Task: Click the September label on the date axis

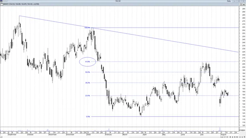Action: (x=12, y=135)
